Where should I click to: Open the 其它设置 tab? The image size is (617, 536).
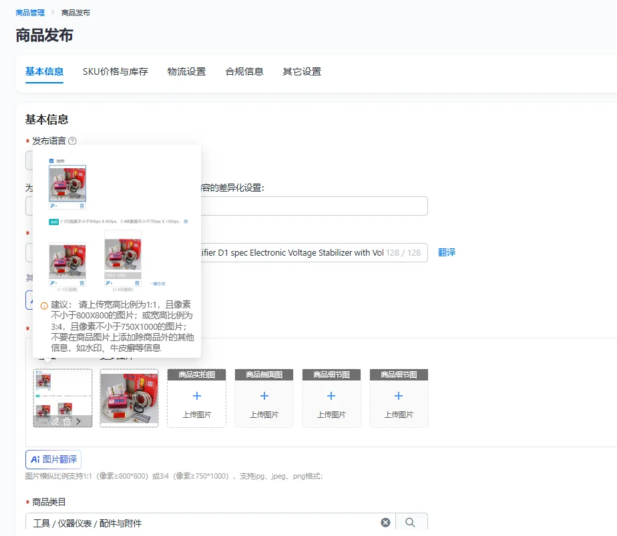click(302, 71)
